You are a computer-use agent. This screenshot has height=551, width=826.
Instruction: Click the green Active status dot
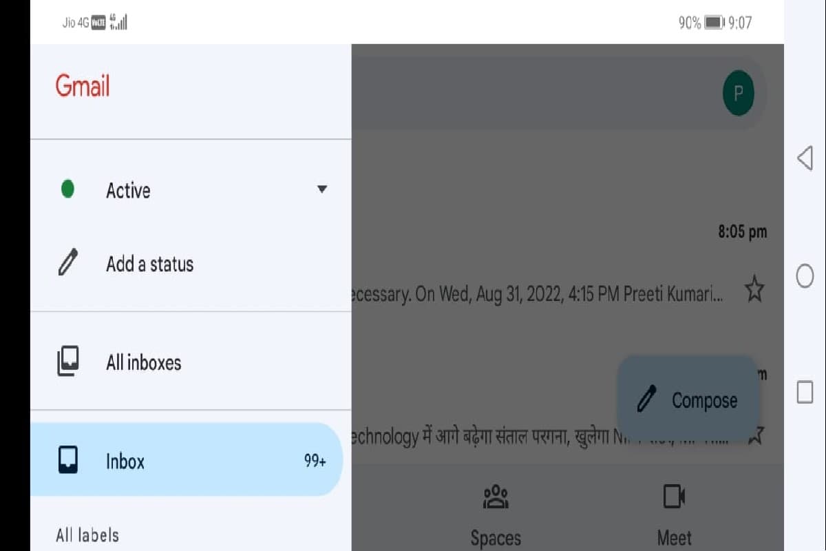(x=67, y=189)
